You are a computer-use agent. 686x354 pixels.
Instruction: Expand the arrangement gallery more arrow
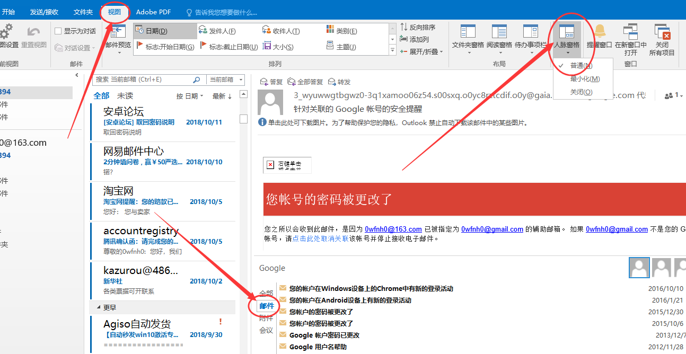[x=393, y=50]
